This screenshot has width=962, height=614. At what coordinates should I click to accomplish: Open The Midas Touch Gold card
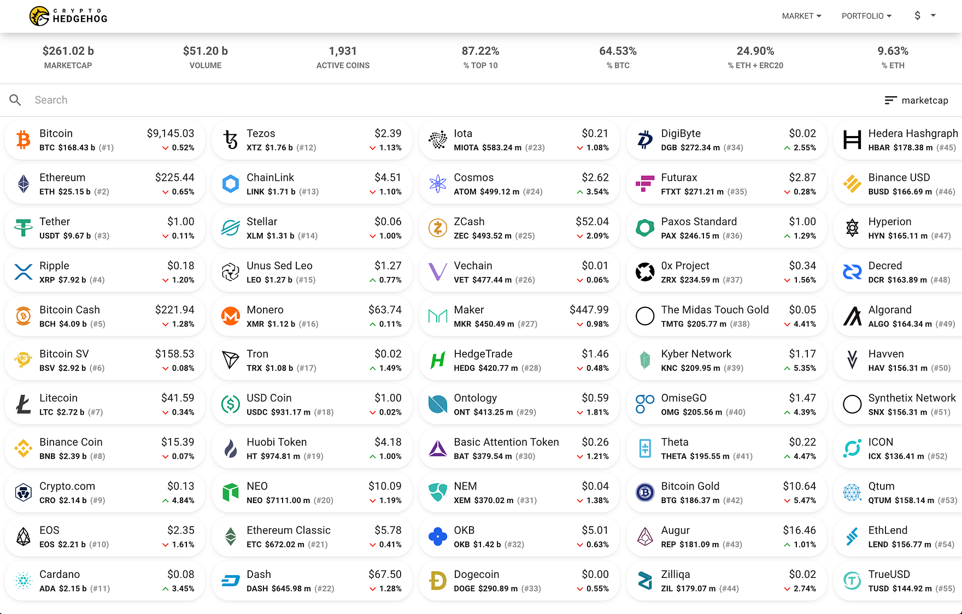726,316
